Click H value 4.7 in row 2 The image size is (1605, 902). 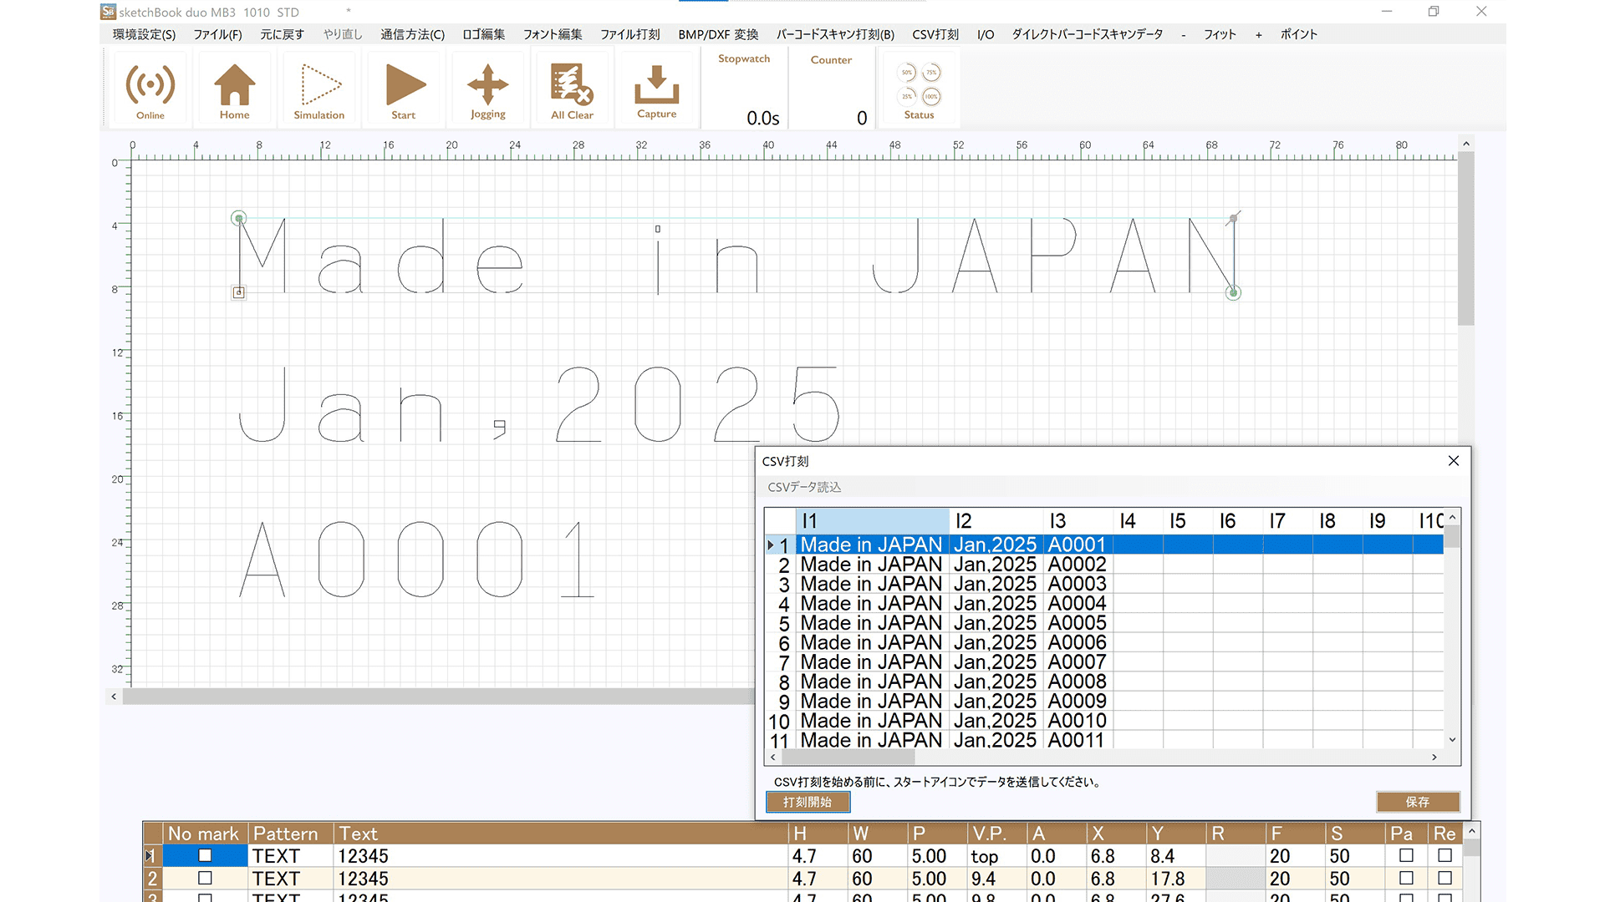817,879
